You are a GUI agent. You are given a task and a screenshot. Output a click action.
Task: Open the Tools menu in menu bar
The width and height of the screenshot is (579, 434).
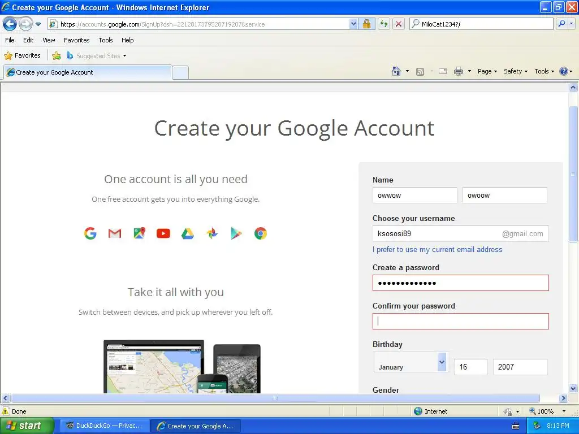[106, 40]
